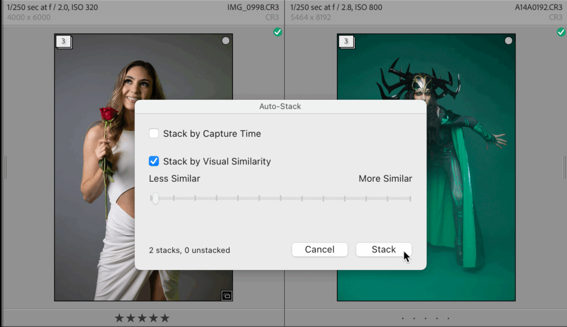The height and width of the screenshot is (327, 567).
Task: Enable Stack by Capture Time
Action: pyautogui.click(x=153, y=133)
